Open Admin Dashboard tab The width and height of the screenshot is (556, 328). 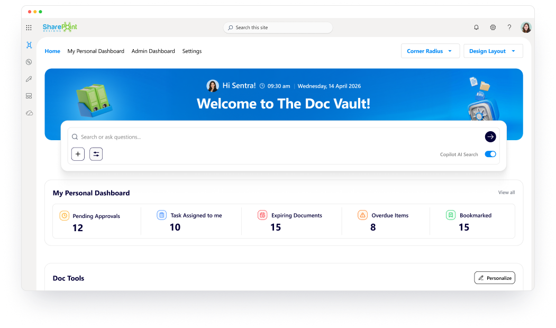tap(153, 51)
